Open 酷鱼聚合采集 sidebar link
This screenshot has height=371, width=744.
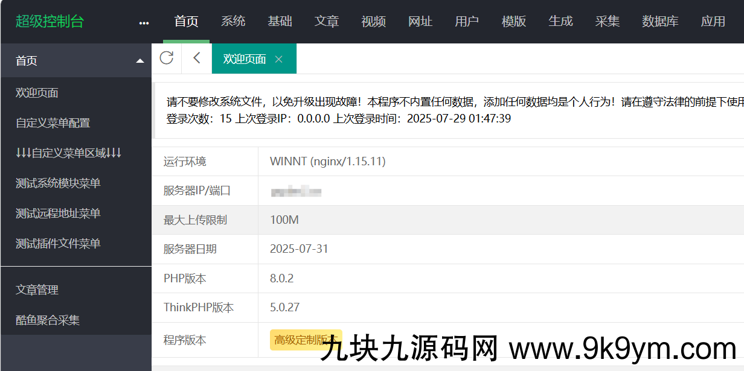point(48,320)
